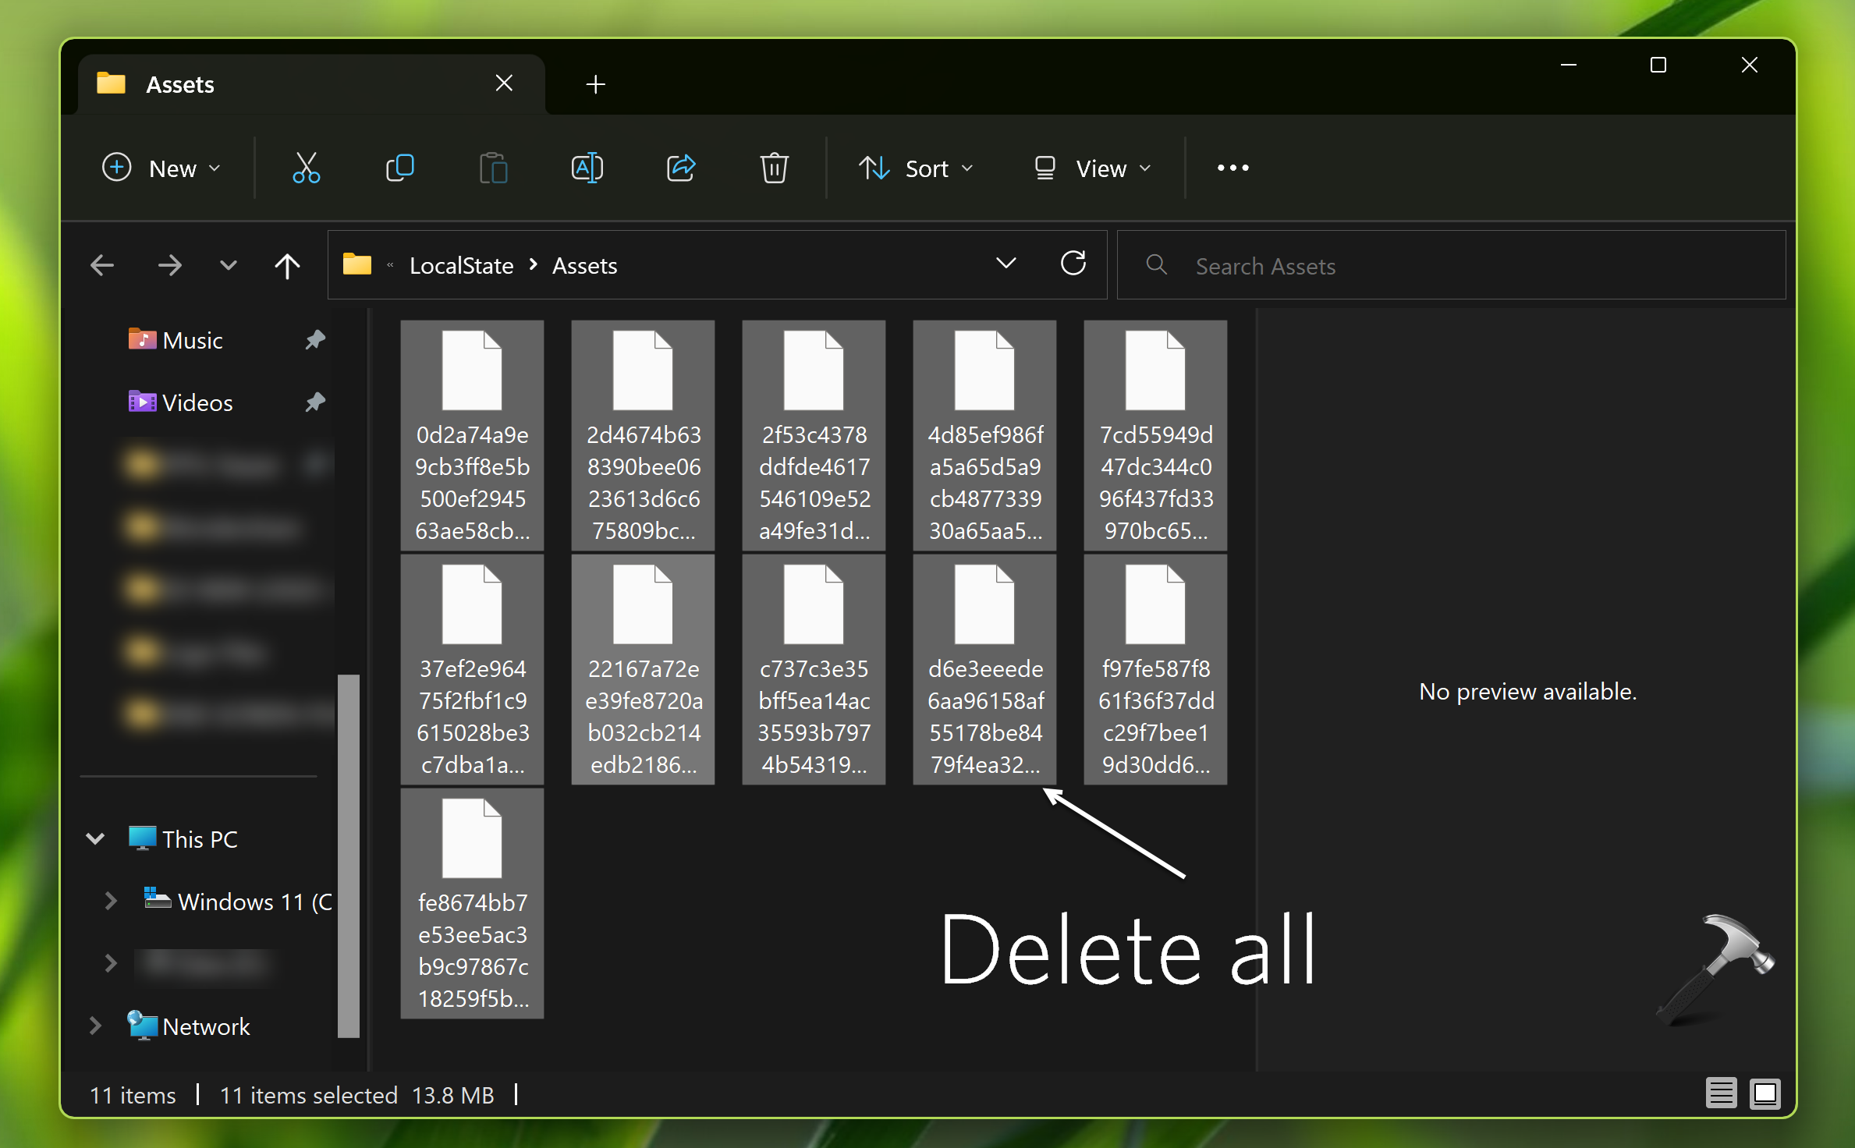Switch to details view in status bar
Image resolution: width=1855 pixels, height=1148 pixels.
(1720, 1093)
